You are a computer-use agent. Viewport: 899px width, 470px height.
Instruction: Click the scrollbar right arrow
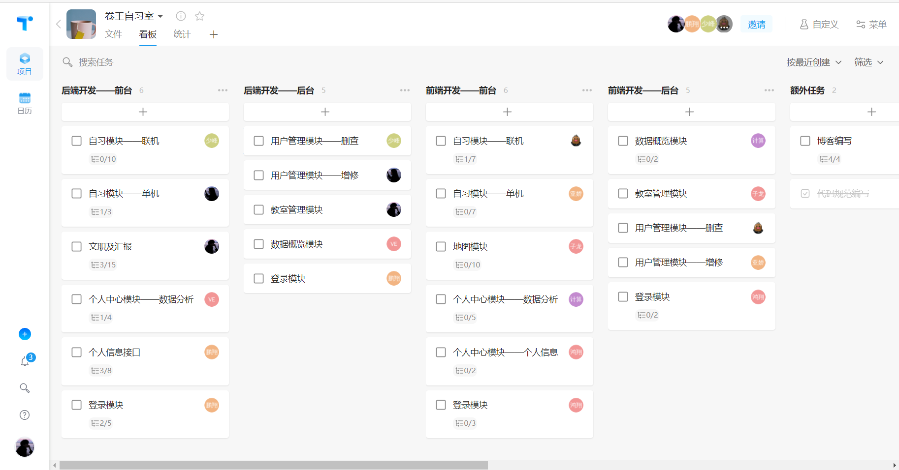pyautogui.click(x=895, y=465)
